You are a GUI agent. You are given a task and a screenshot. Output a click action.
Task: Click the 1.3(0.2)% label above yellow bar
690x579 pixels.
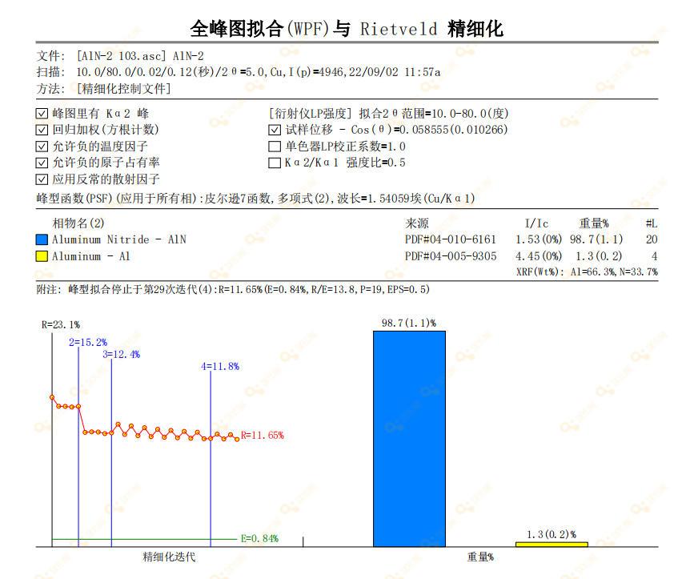(x=552, y=534)
